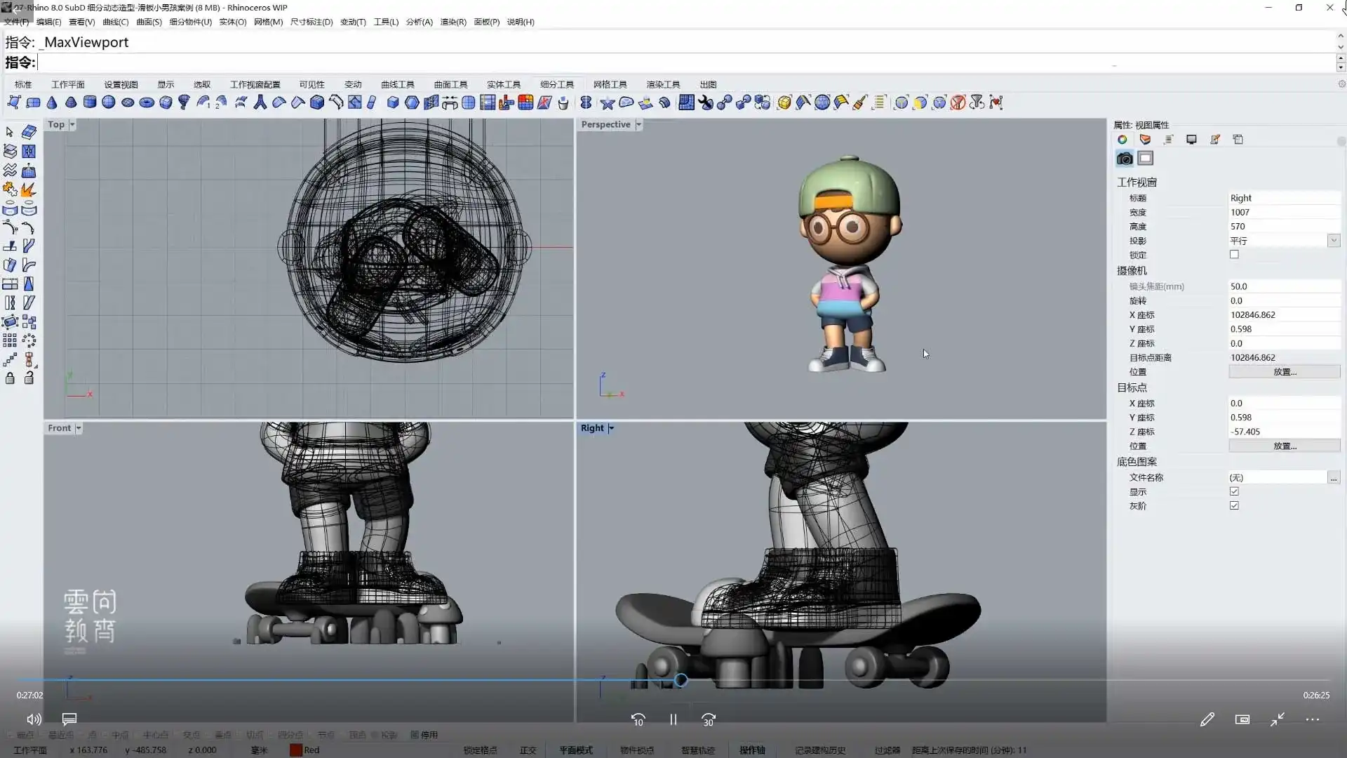Click the camera 放置... position button
Screen dimensions: 1347x758
click(x=1284, y=372)
